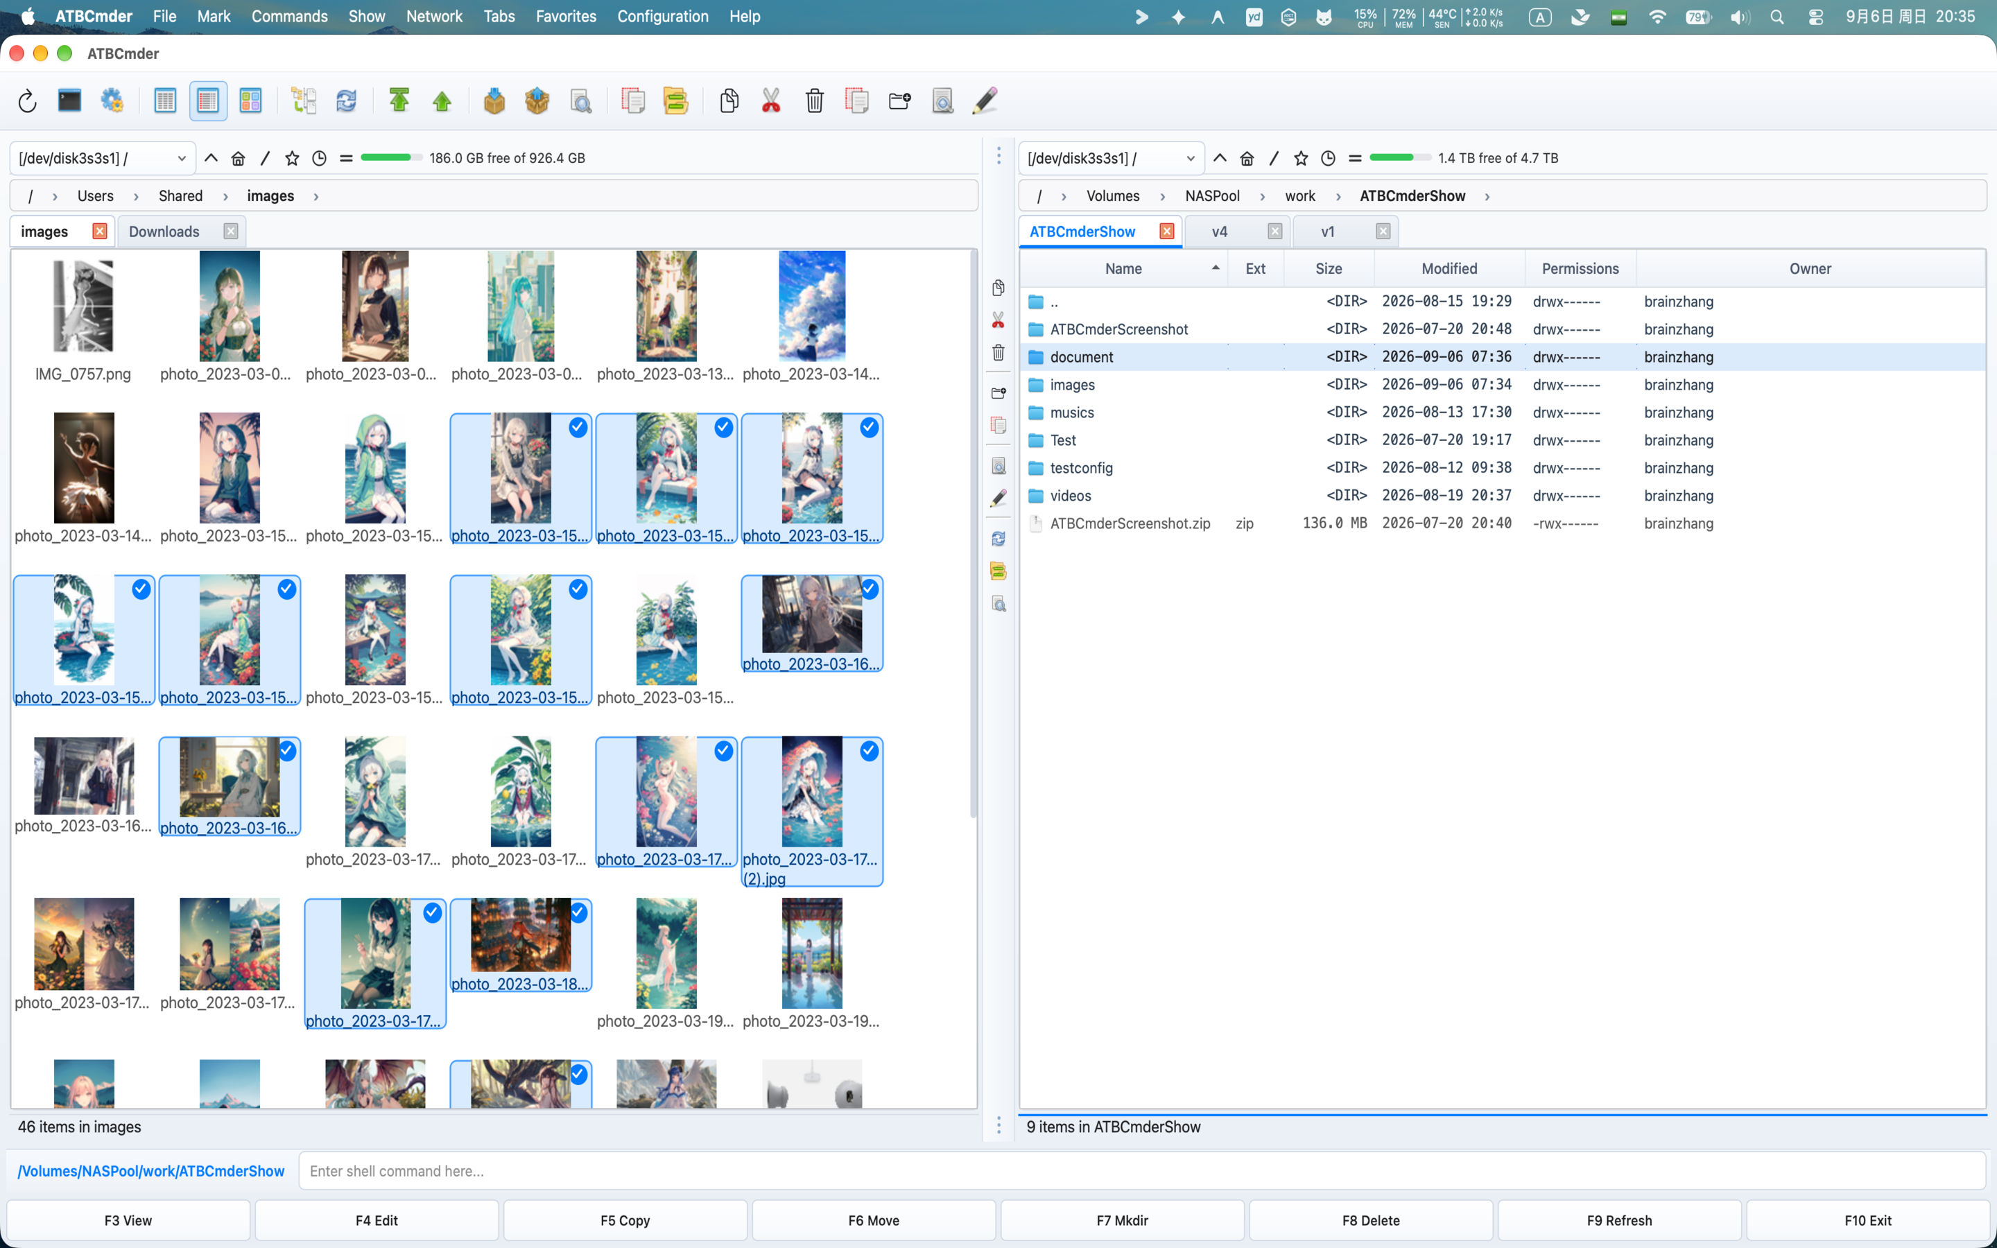Click the F5 Copy button
Image resolution: width=1997 pixels, height=1248 pixels.
tap(625, 1220)
